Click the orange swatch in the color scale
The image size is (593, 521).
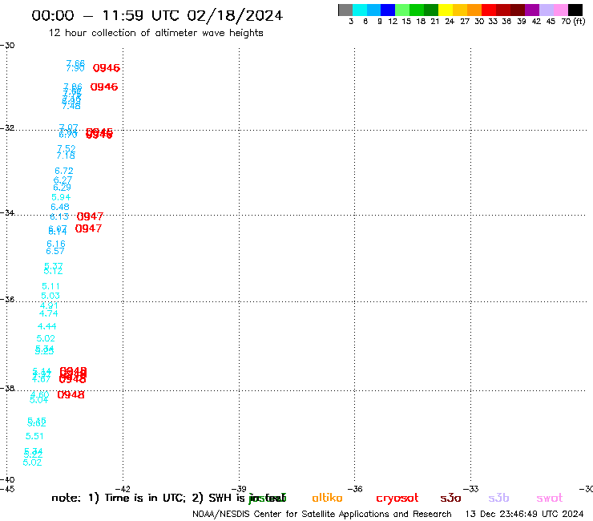pos(474,10)
